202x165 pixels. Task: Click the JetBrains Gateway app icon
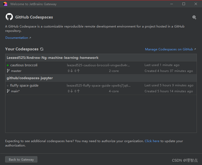click(x=5, y=4)
